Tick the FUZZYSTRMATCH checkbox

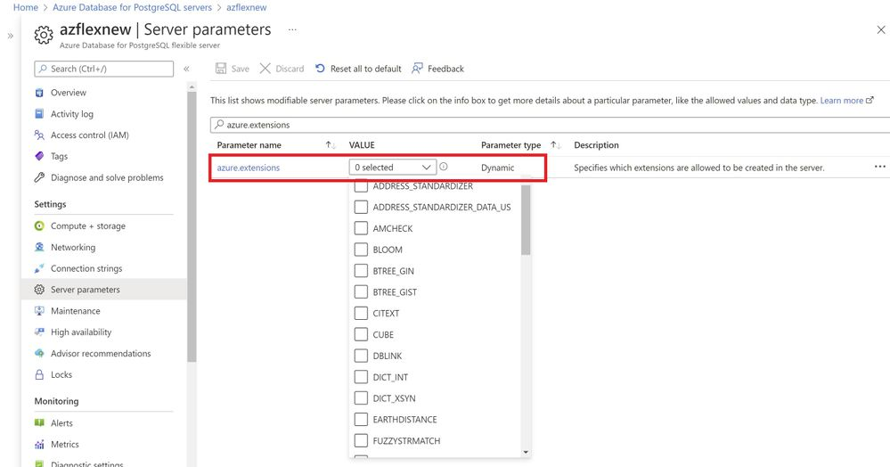click(361, 441)
